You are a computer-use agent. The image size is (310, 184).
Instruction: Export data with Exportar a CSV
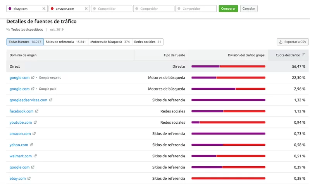(x=293, y=42)
